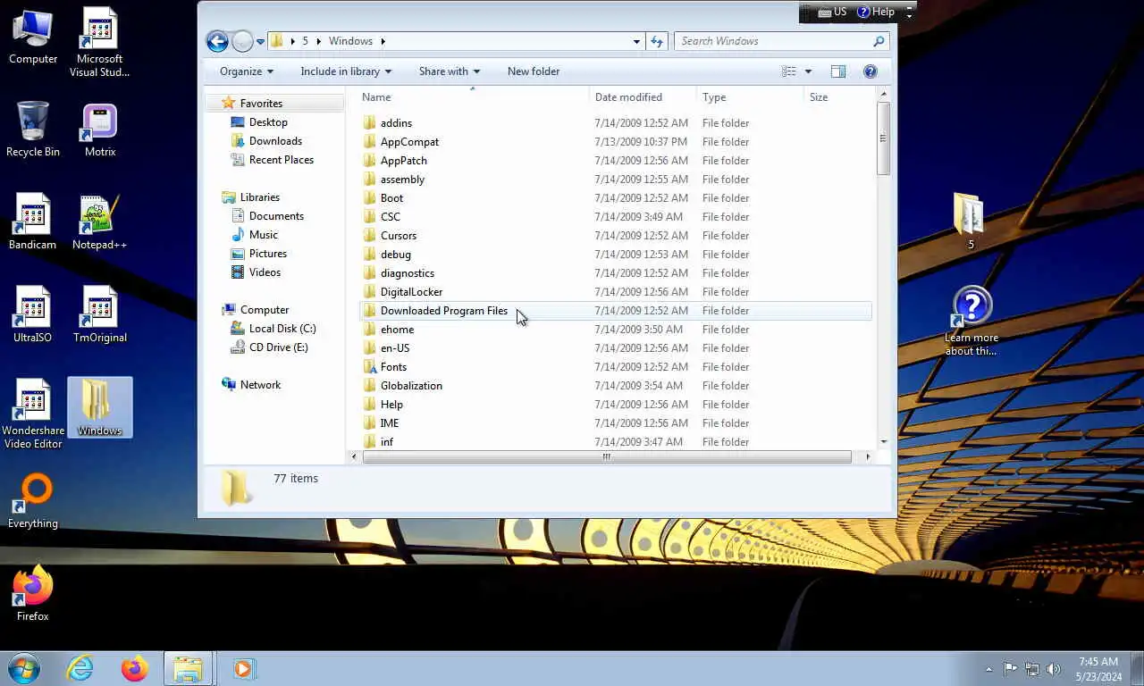Image resolution: width=1144 pixels, height=686 pixels.
Task: Select the Firefox desktop shortcut
Action: pos(33,593)
